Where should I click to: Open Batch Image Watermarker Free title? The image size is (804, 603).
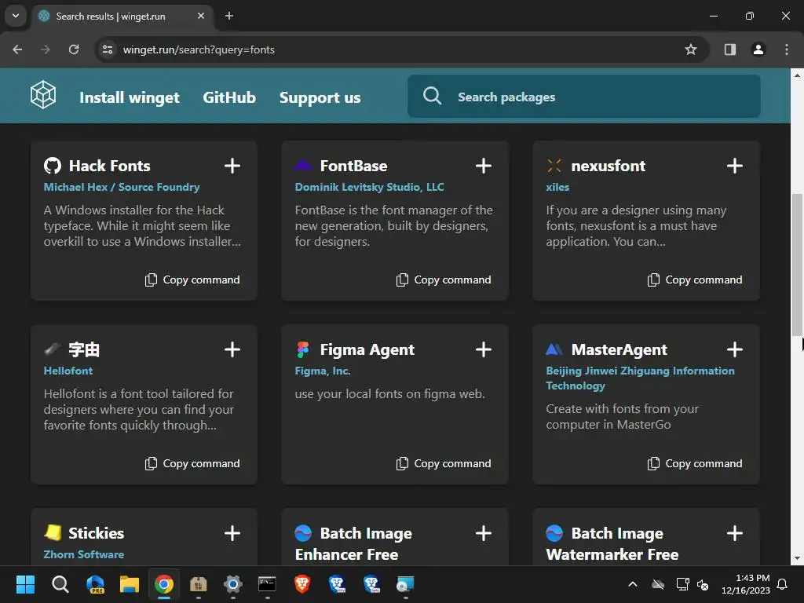(x=612, y=543)
